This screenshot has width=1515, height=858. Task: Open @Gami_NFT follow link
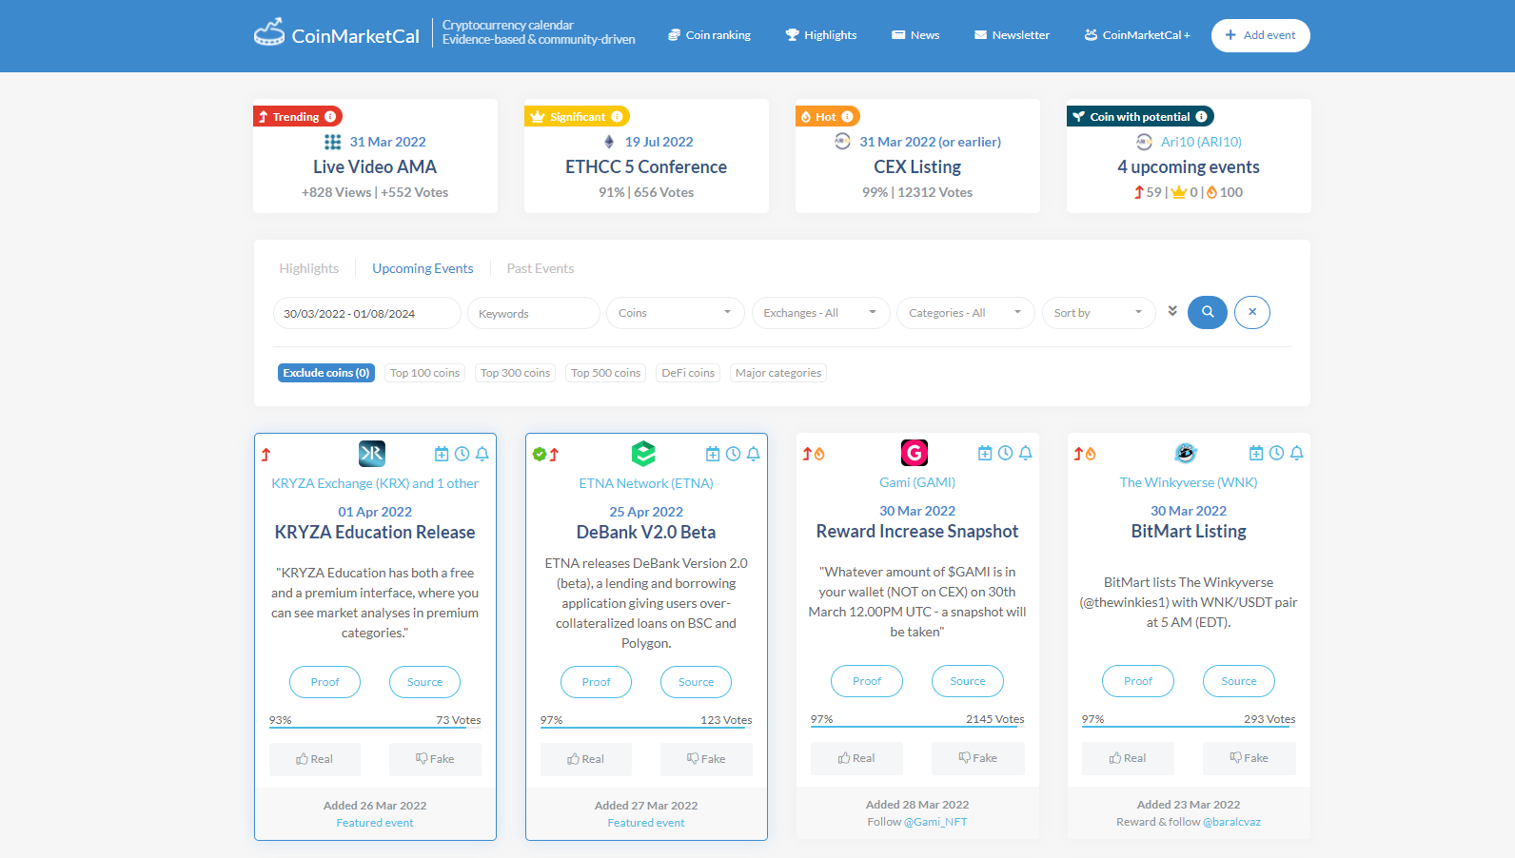935,822
